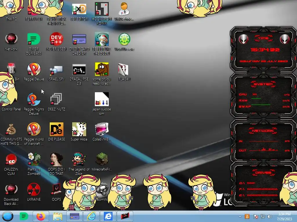This screenshot has width=297, height=222.
Task: Open Action Center flag tray icon
Action: click(256, 217)
